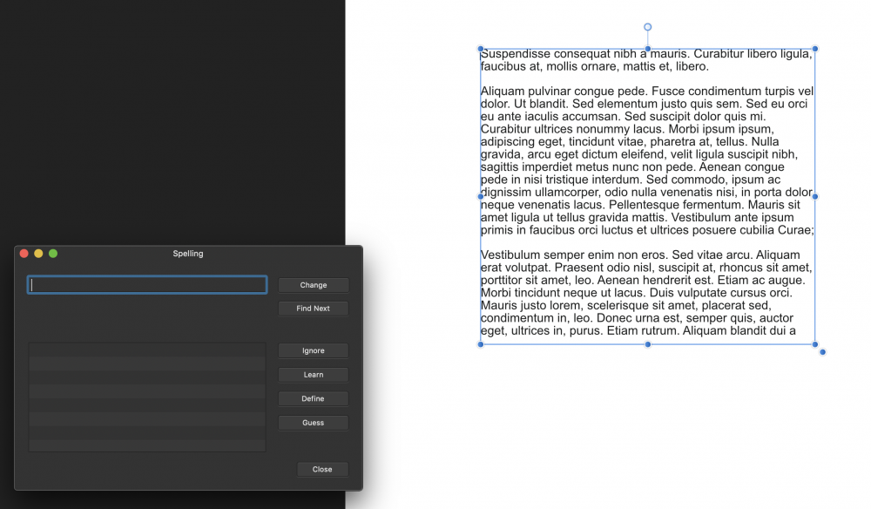Close the Spelling dialog
Screen dimensions: 871x509
pyautogui.click(x=322, y=469)
